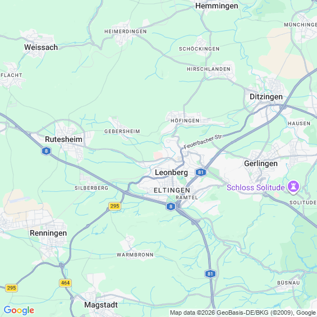Click the Map data attribution text

(x=243, y=313)
